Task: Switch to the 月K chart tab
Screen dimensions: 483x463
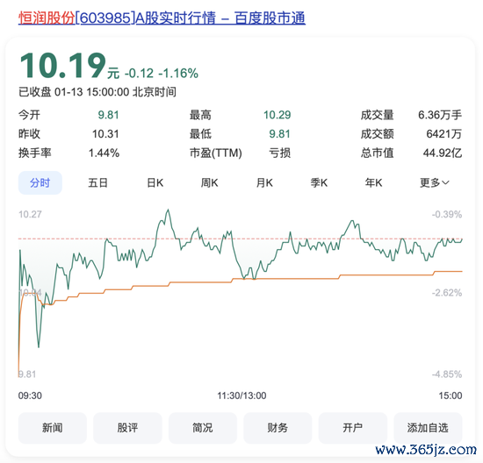Action: coord(264,182)
